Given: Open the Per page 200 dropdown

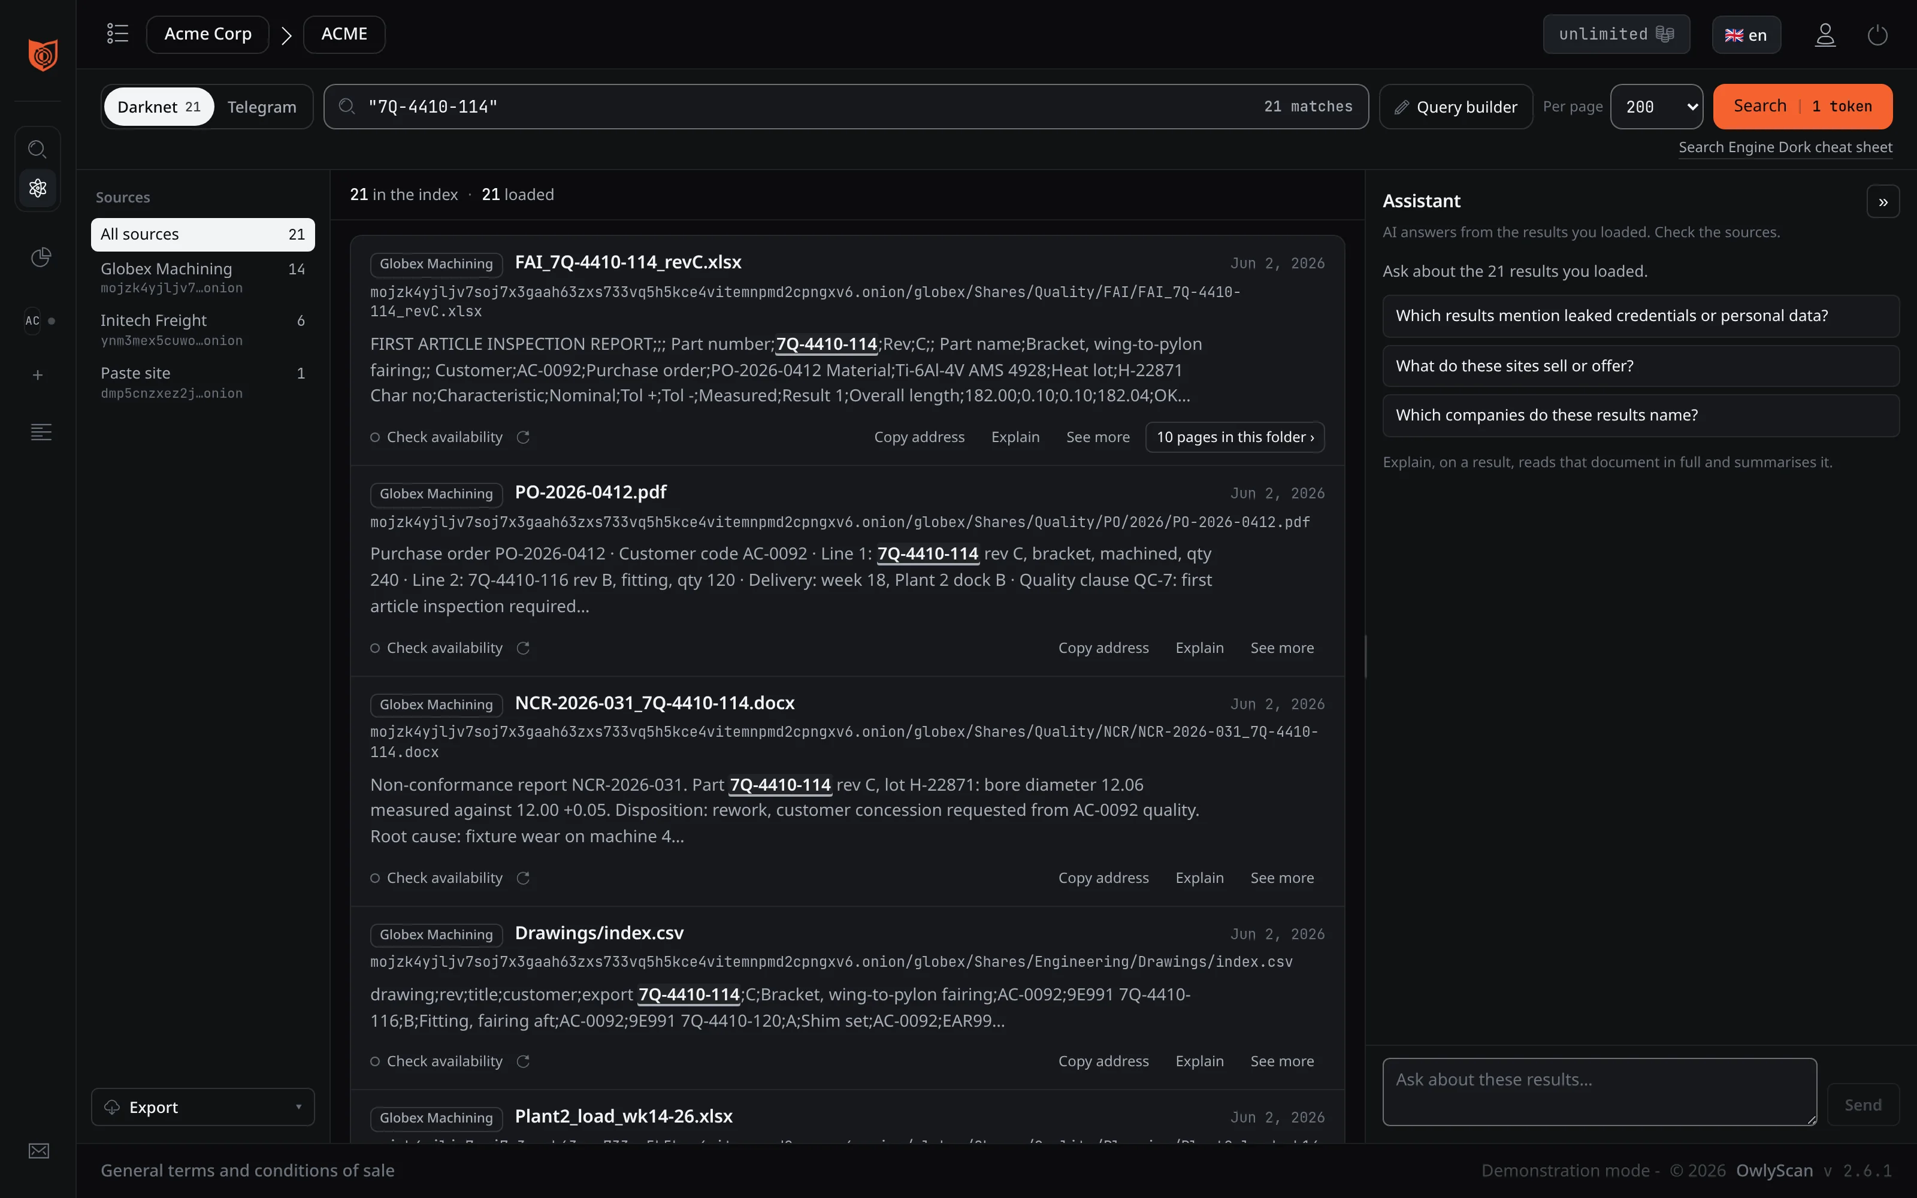Looking at the screenshot, I should pyautogui.click(x=1656, y=106).
